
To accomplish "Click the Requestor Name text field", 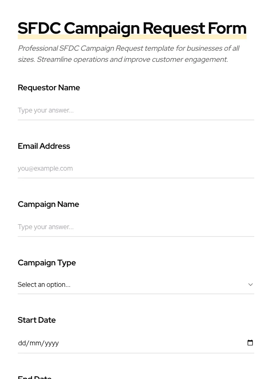I will point(136,110).
